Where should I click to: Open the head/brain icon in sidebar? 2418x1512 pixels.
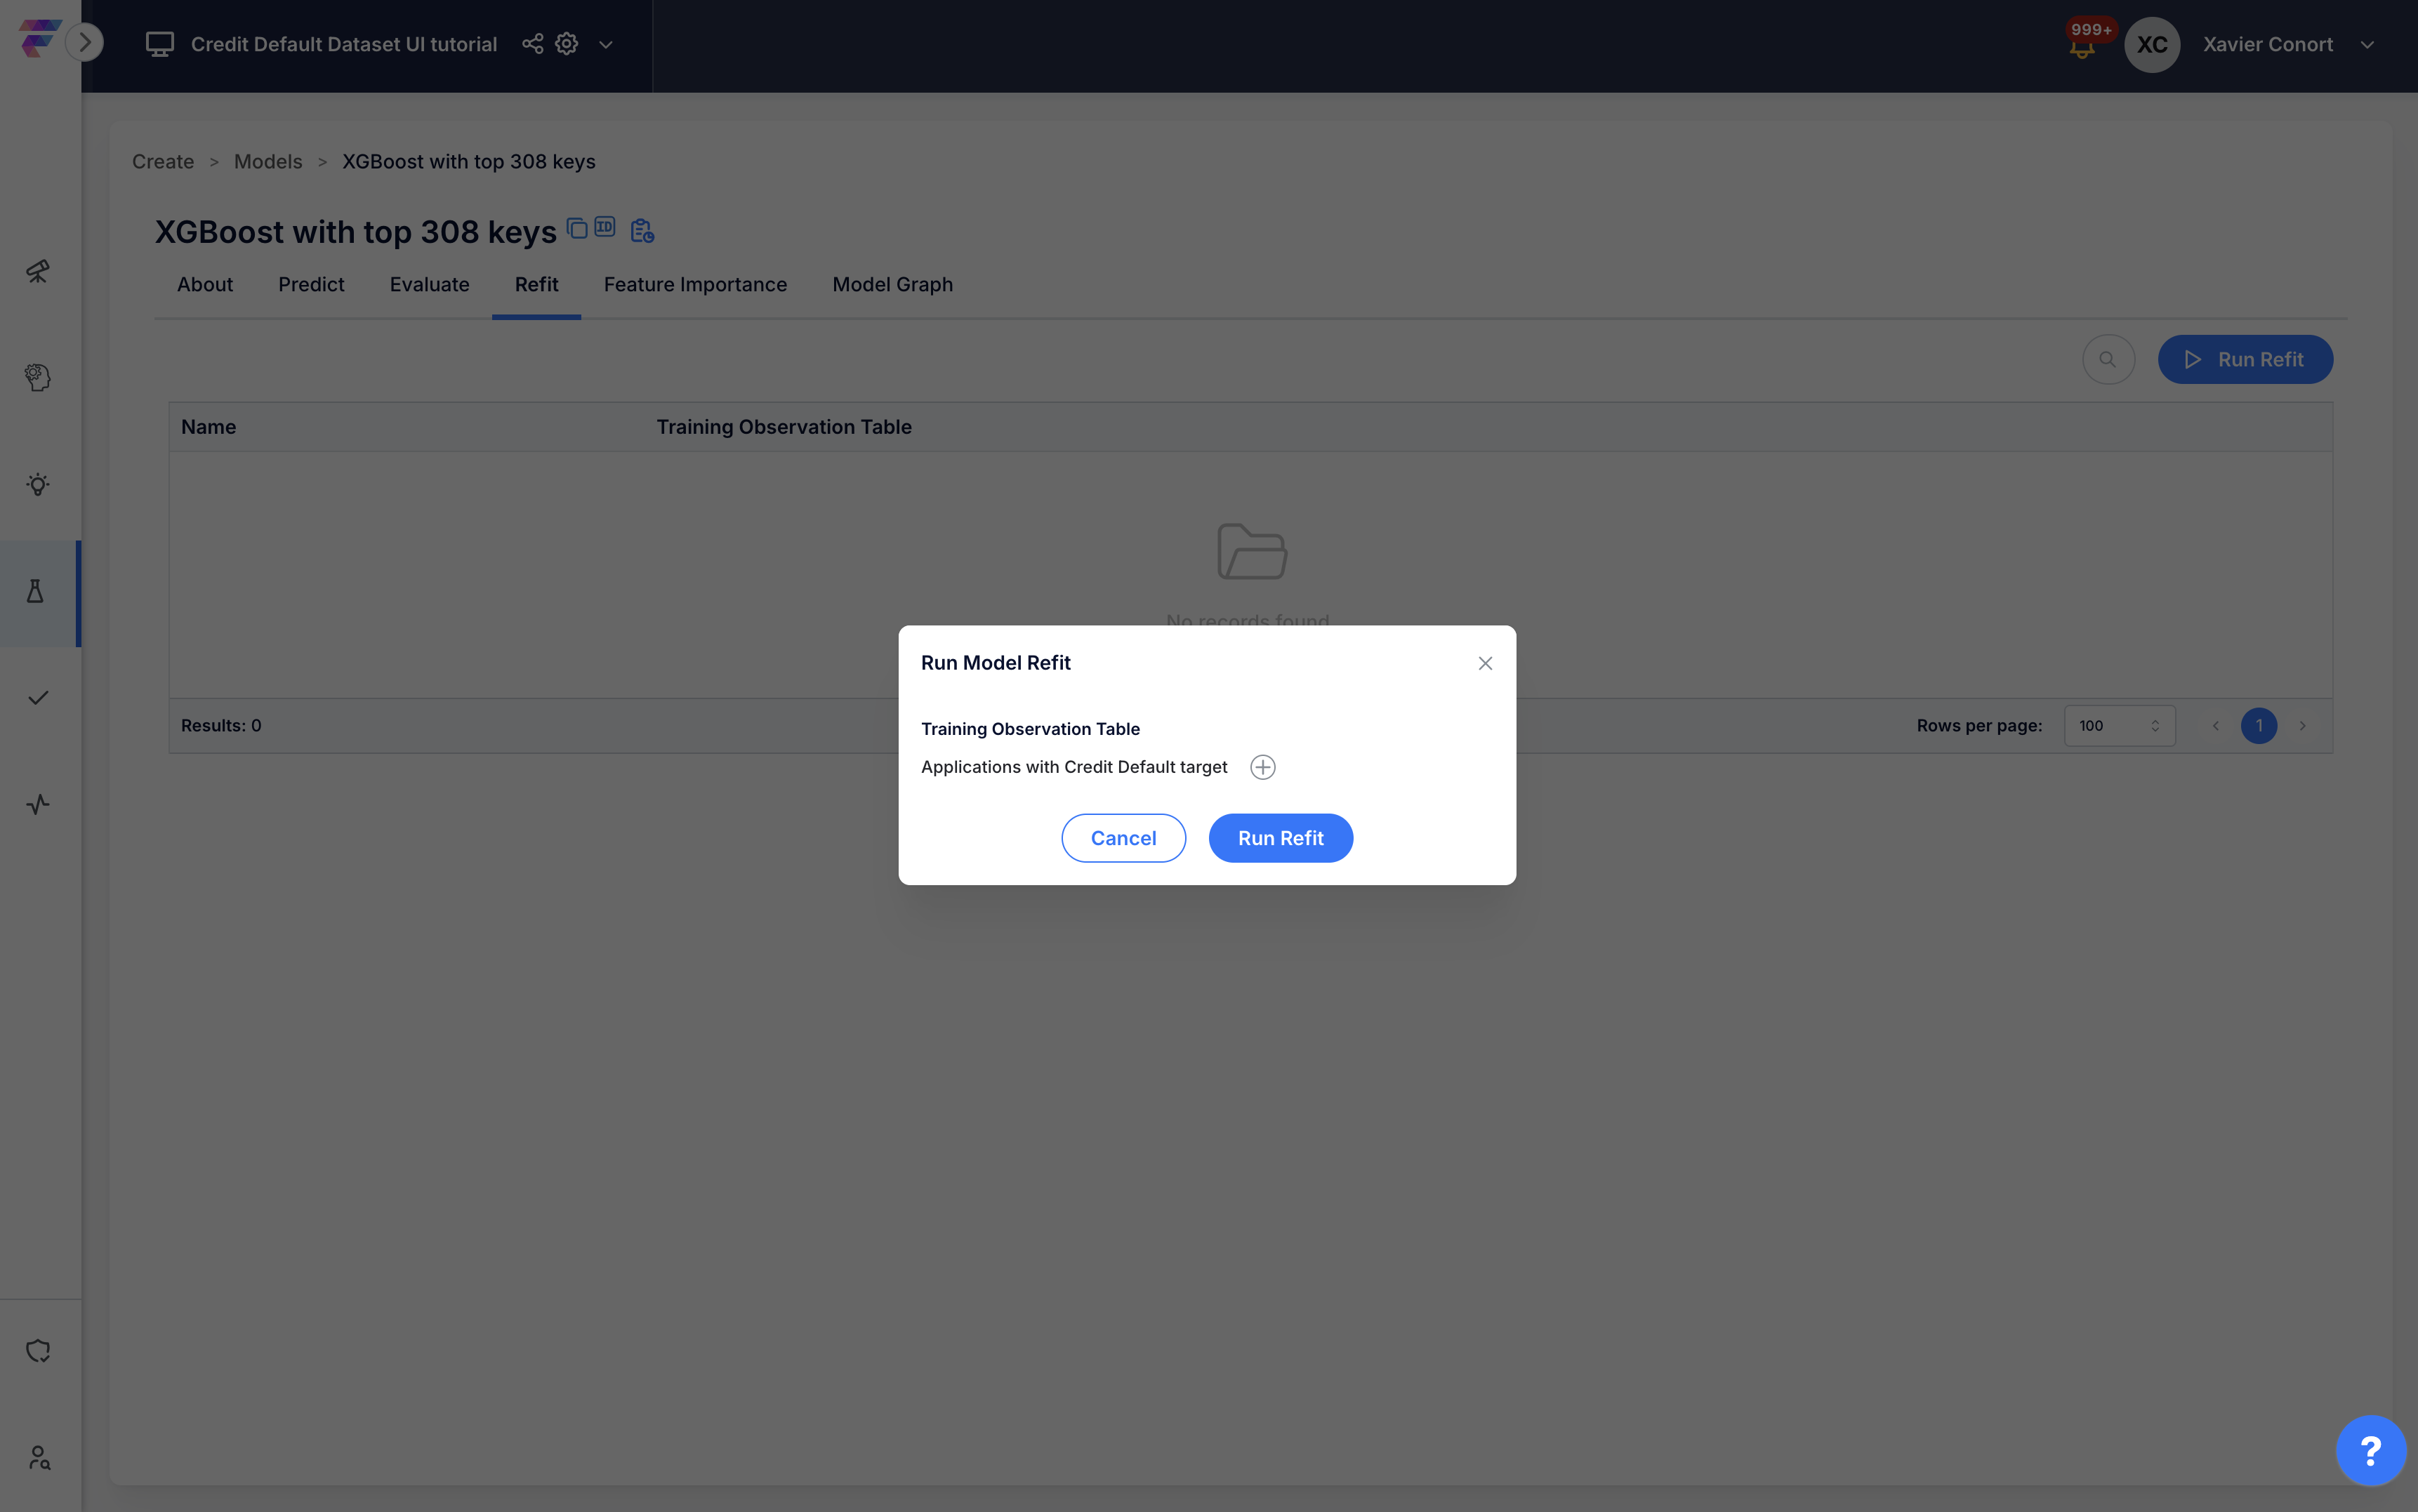(38, 377)
